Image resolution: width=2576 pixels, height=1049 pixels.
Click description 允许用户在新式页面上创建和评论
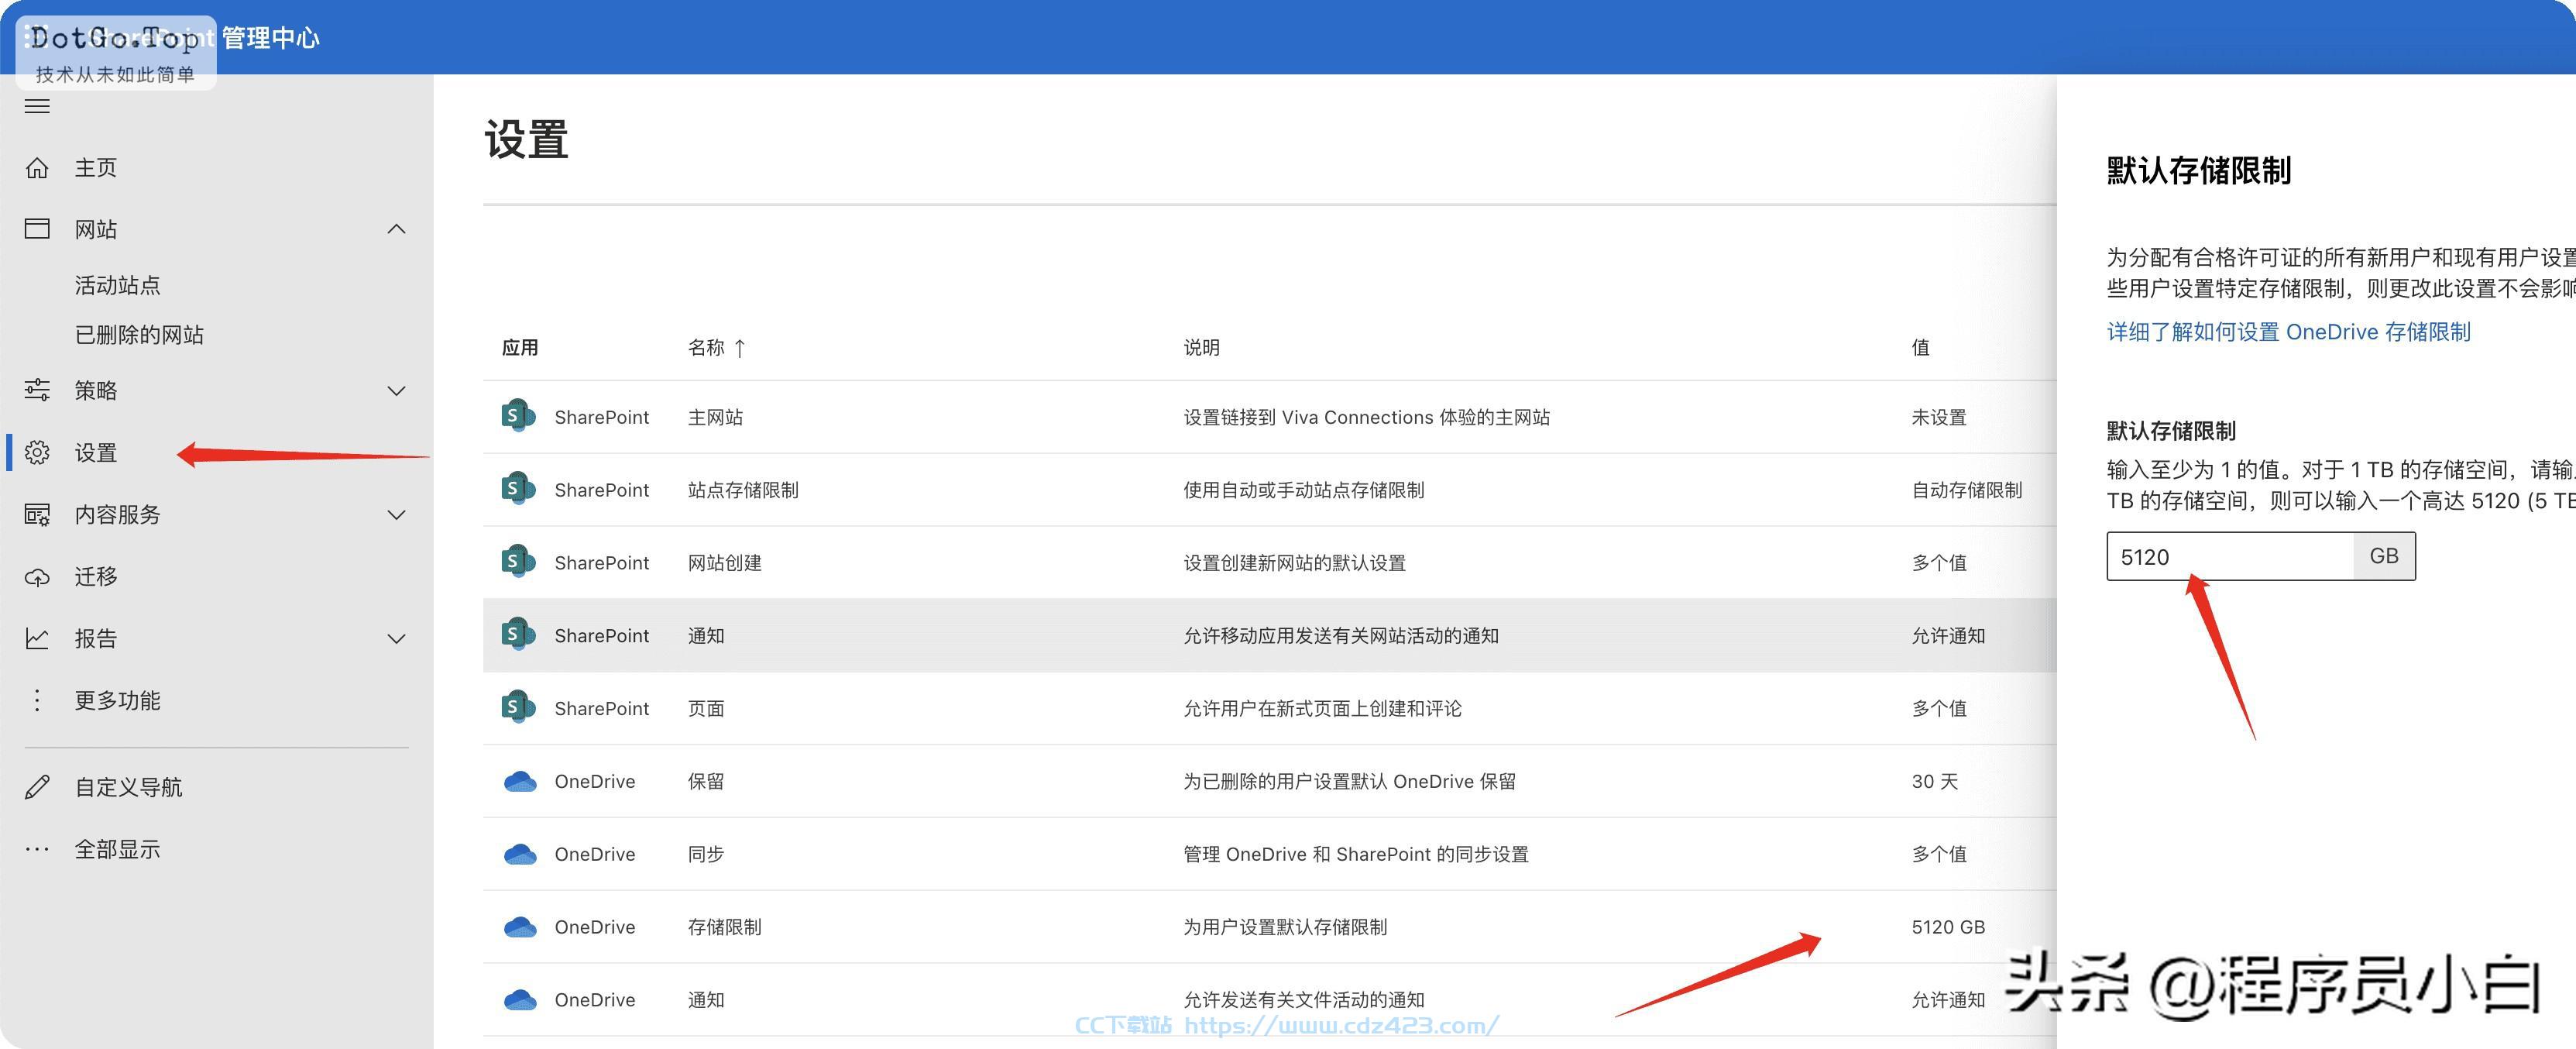pyautogui.click(x=1322, y=708)
